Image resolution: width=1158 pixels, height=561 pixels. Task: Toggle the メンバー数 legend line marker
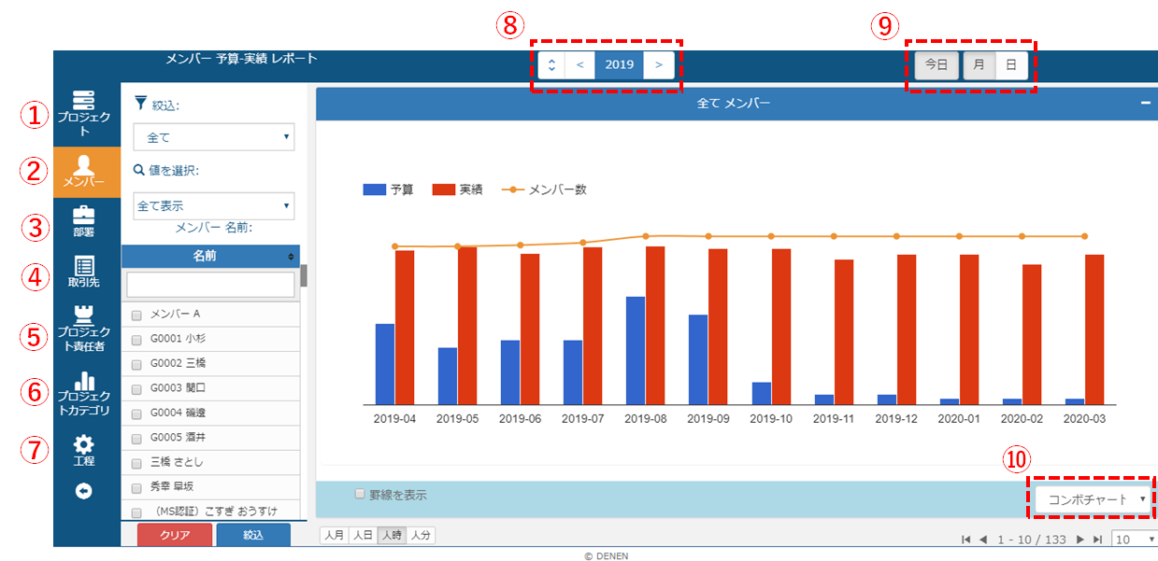513,189
